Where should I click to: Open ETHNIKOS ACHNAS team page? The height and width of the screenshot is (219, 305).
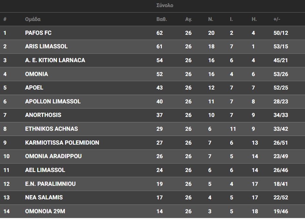tap(52, 129)
